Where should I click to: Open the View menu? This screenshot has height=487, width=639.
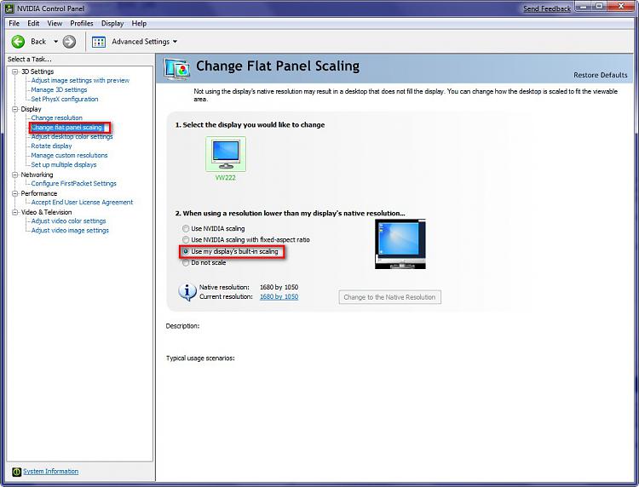click(x=55, y=23)
